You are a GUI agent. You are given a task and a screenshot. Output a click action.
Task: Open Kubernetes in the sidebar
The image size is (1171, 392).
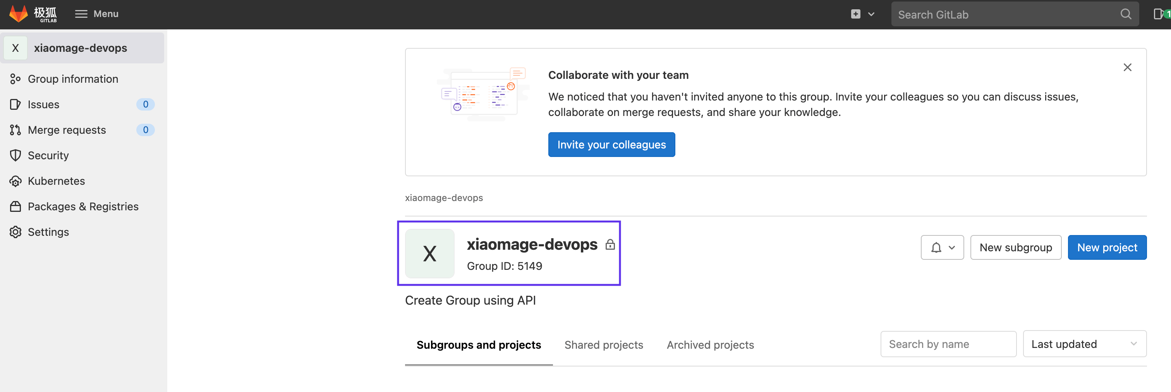coord(56,181)
